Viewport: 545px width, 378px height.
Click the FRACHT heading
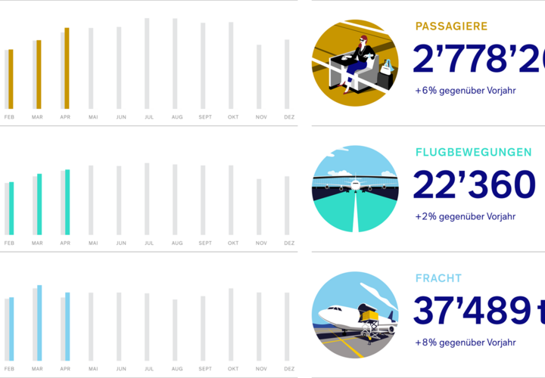(438, 278)
